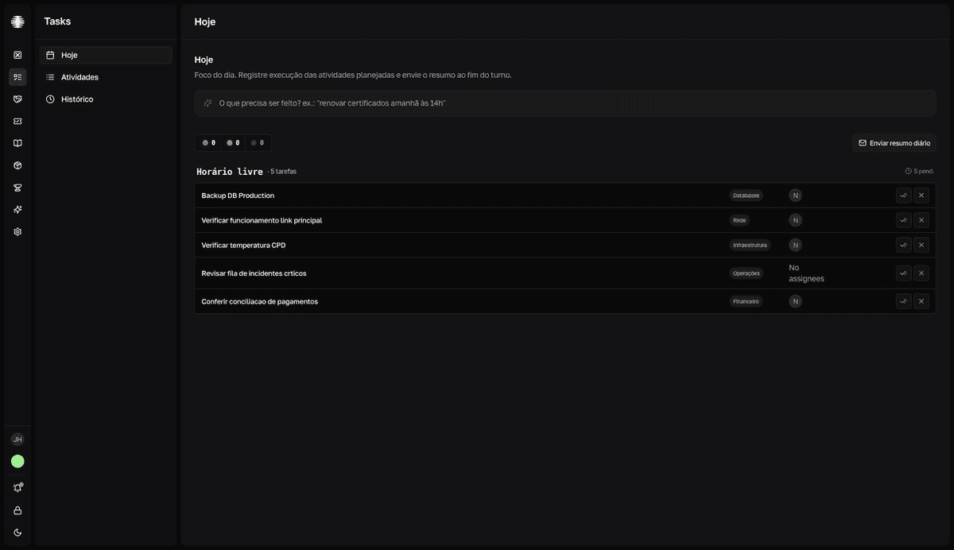Click assignee N on Backup DB Production
The width and height of the screenshot is (954, 550).
pos(795,196)
